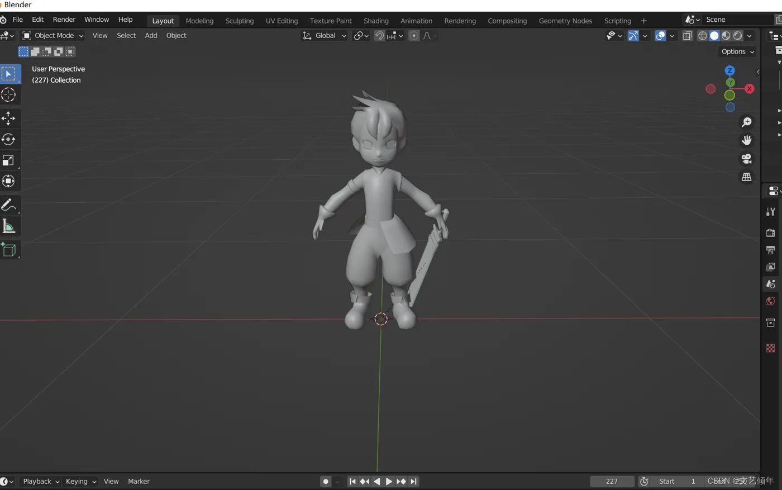
Task: Toggle camera view with camera icon
Action: point(746,159)
